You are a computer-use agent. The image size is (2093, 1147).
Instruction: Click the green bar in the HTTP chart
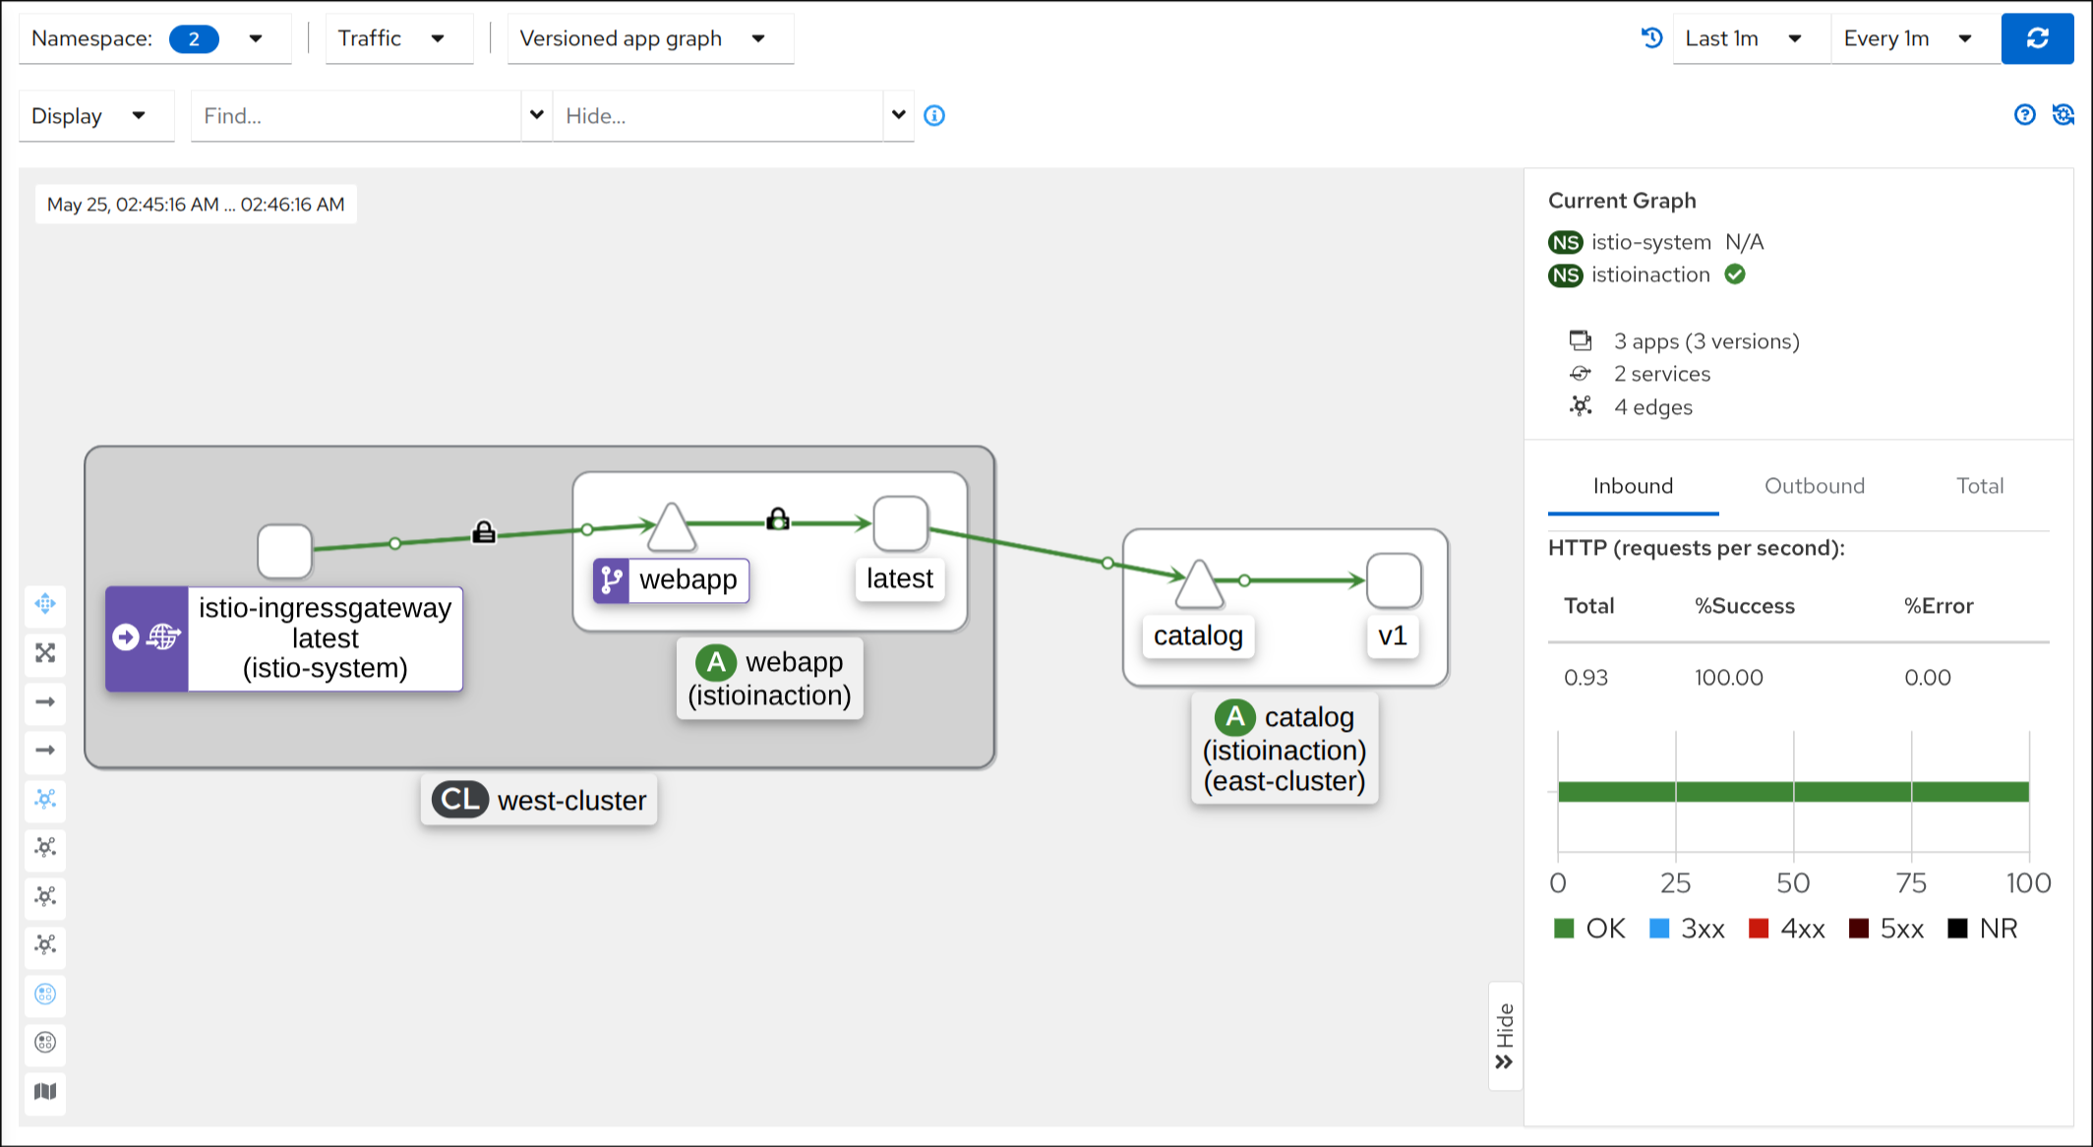point(1793,792)
